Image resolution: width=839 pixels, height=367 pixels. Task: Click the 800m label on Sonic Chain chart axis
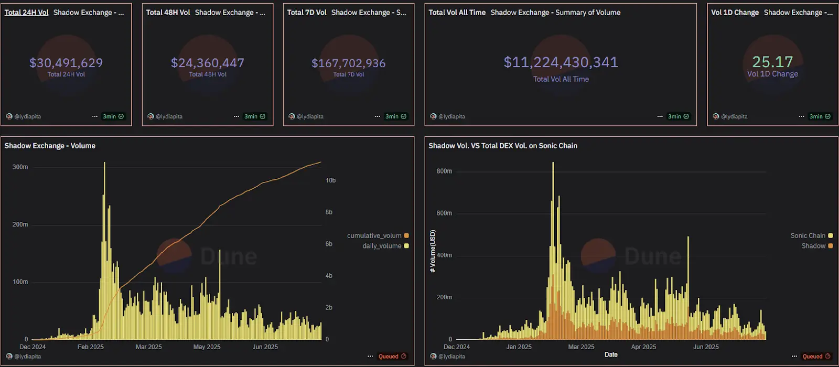click(x=444, y=171)
